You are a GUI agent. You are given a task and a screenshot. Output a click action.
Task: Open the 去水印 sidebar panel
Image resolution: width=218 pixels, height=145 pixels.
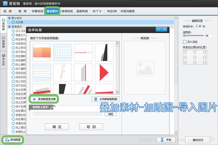click(x=4, y=60)
